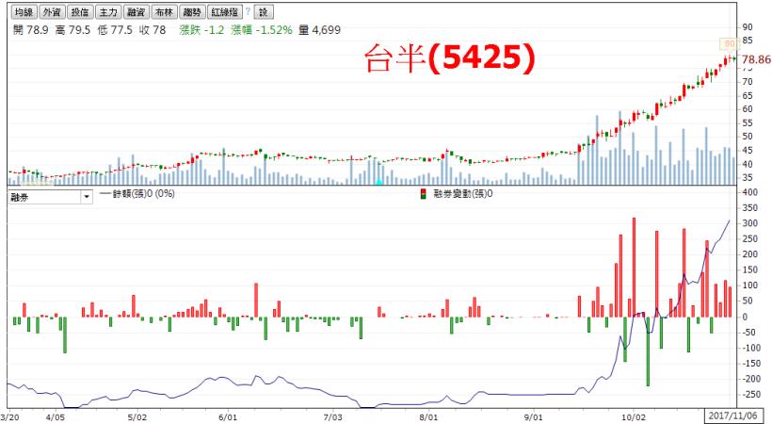Click the 78.86 current price label
Image resolution: width=772 pixels, height=424 pixels.
pyautogui.click(x=756, y=59)
